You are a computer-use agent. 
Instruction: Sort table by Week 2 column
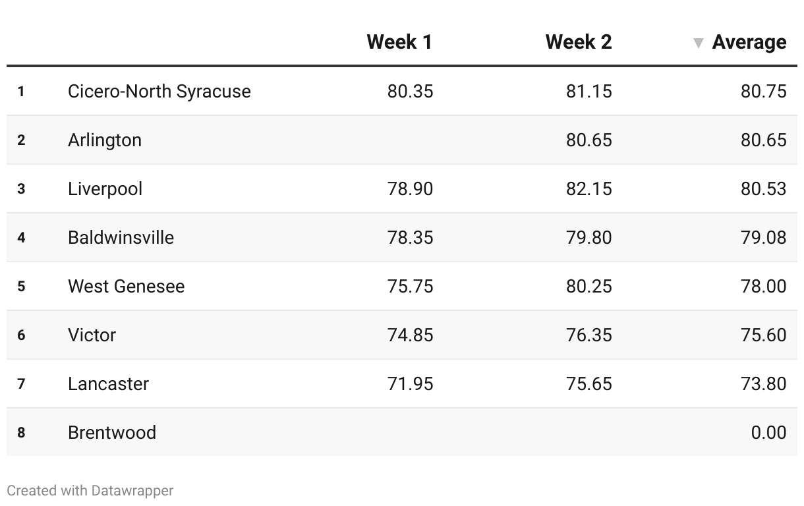click(x=578, y=42)
